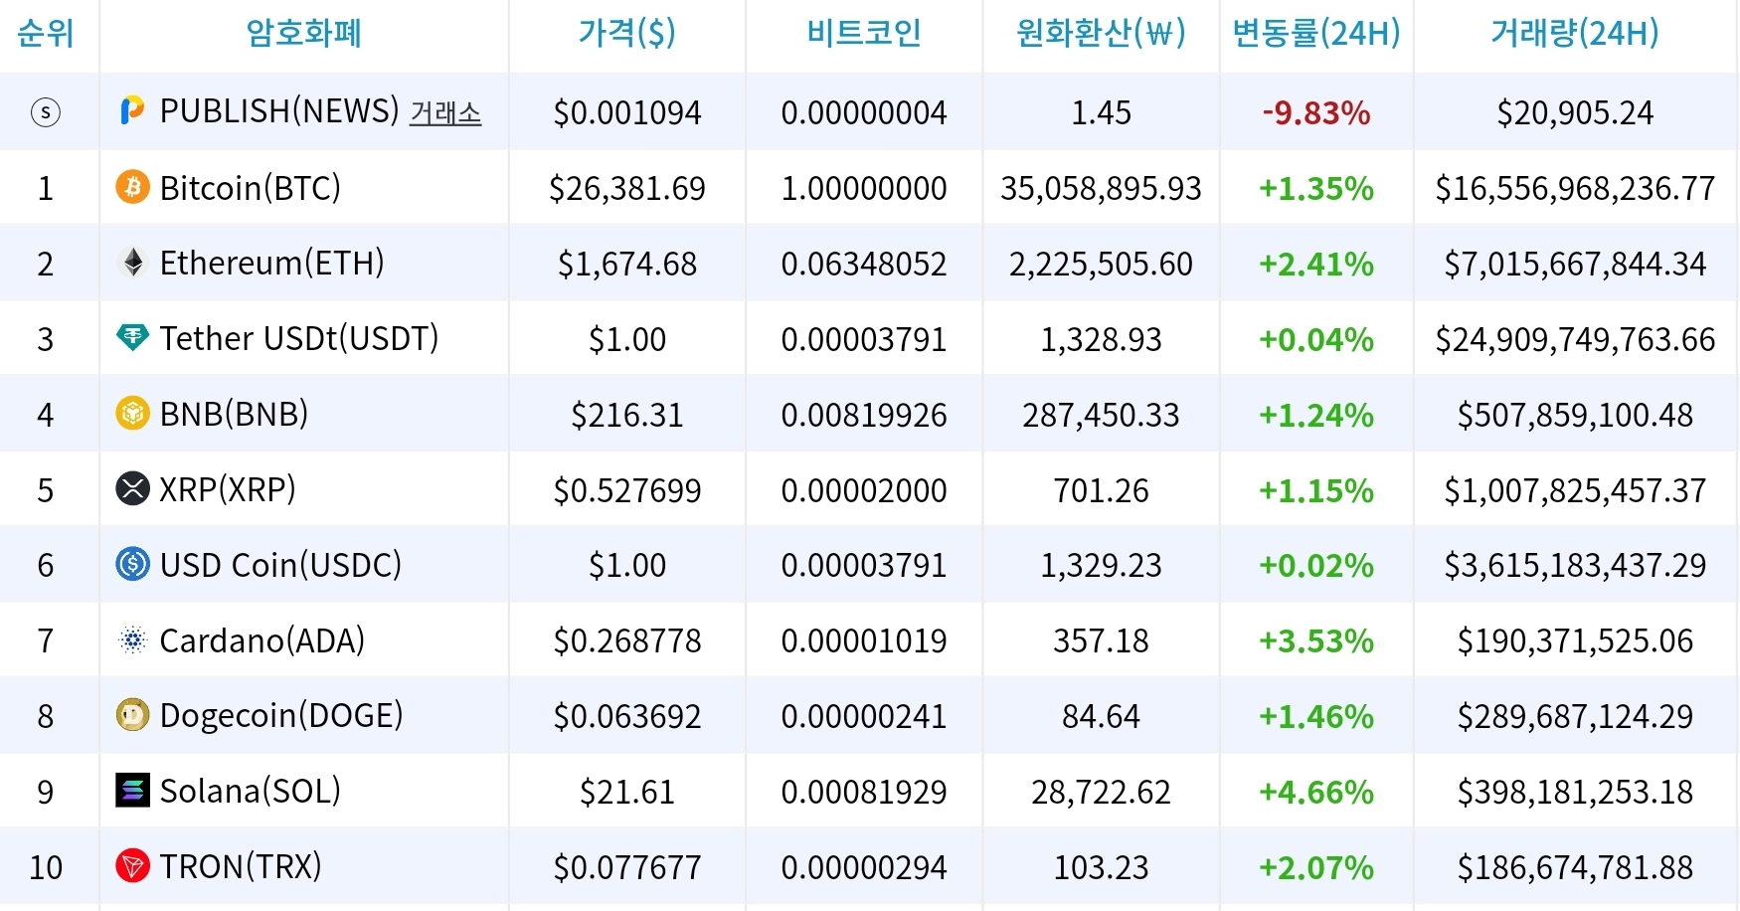
Task: Select PUBLISH price $0.001094
Action: click(x=627, y=112)
